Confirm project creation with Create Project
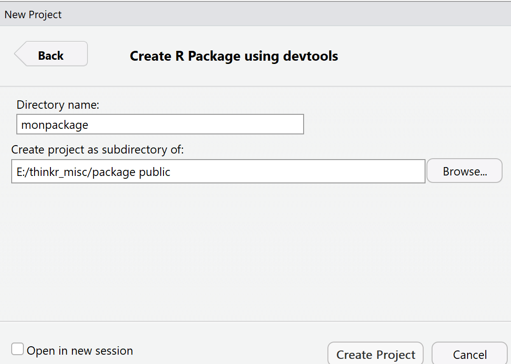Screen dimensions: 511x364 click(375, 355)
